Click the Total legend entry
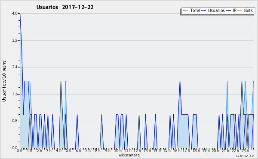The image size is (258, 159). [x=191, y=10]
